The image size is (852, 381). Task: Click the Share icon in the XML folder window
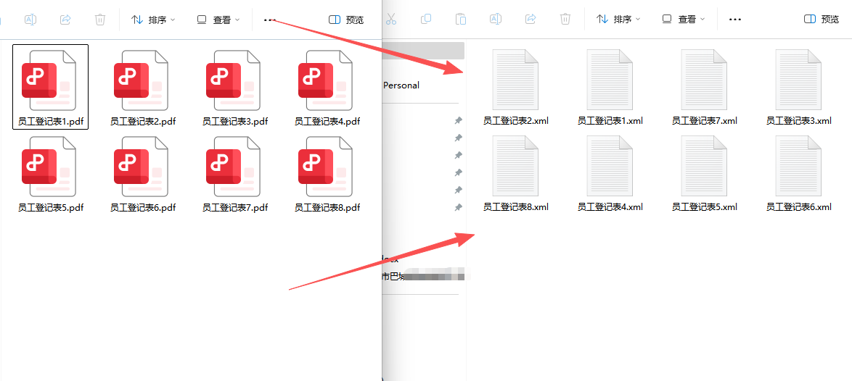(531, 19)
